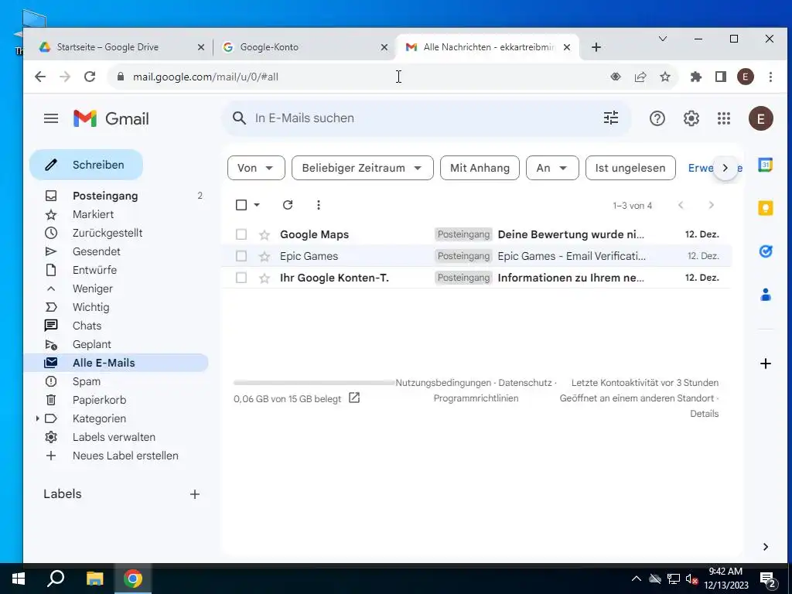Open Datenschutz link
This screenshot has width=792, height=594.
tap(525, 383)
